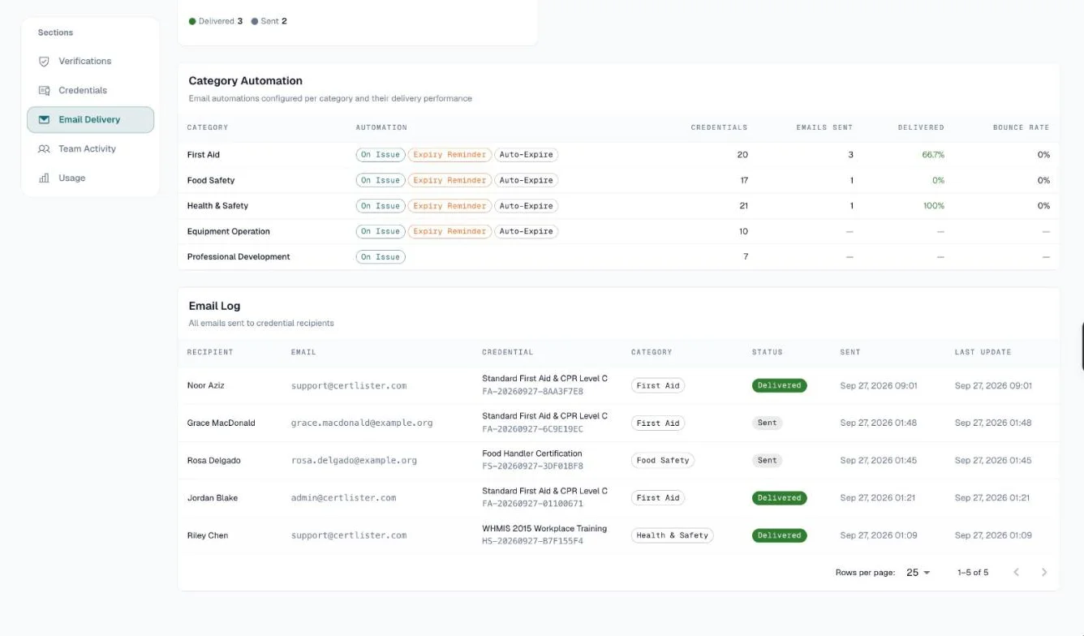Click WHMIS 2015 Workplace Training credential

(544, 529)
